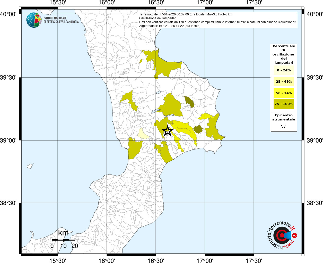323x263 pixels.
Task: Click the 'Epicentro strumentale' legend label
Action: (x=284, y=117)
